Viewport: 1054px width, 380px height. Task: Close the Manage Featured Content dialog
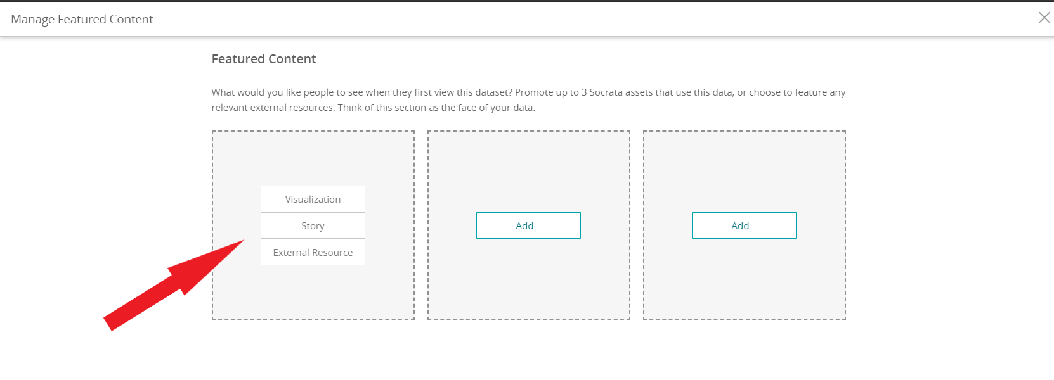(x=1044, y=18)
